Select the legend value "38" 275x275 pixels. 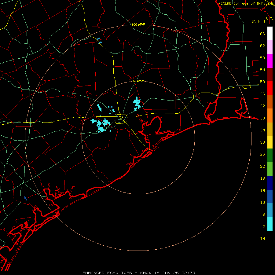point(262,118)
